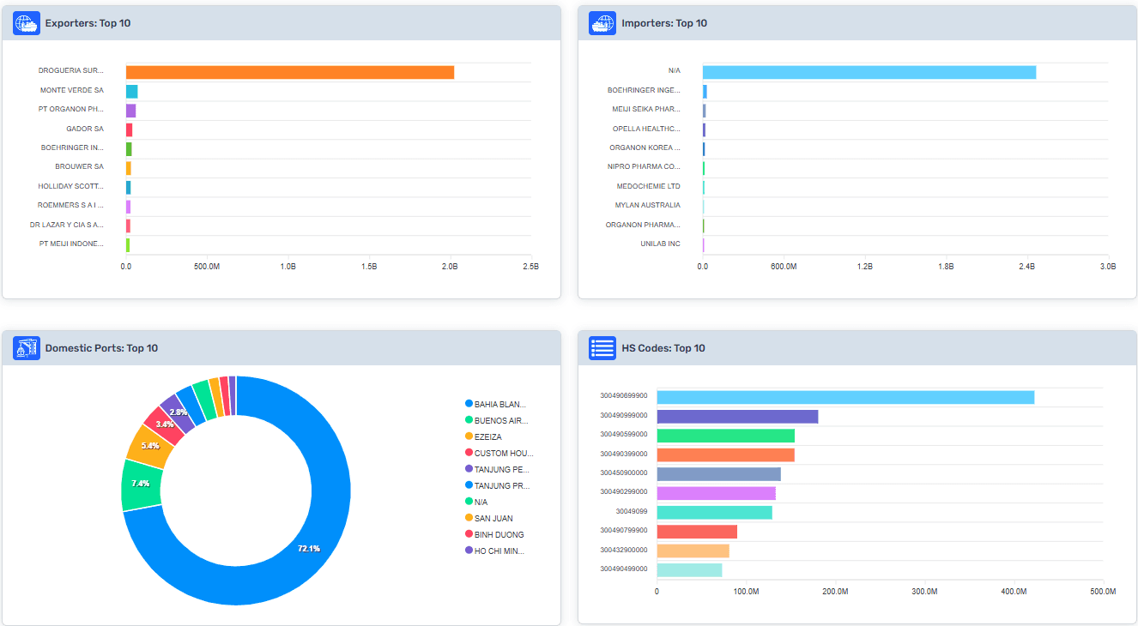Click the MONTE VERDE SA exporter label
Viewport: 1138px width, 626px height.
72,90
